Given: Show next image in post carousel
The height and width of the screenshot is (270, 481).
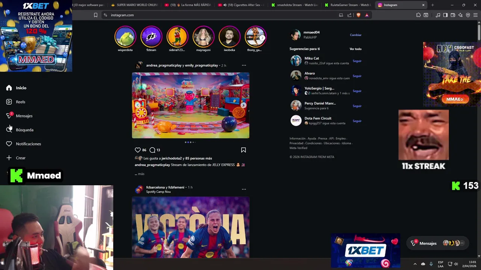Looking at the screenshot, I should [244, 105].
